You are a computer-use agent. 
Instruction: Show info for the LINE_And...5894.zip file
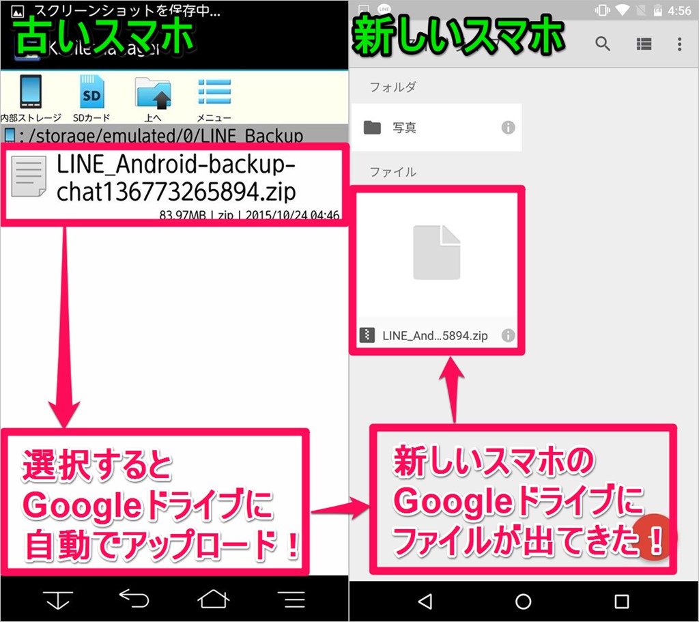pos(508,335)
